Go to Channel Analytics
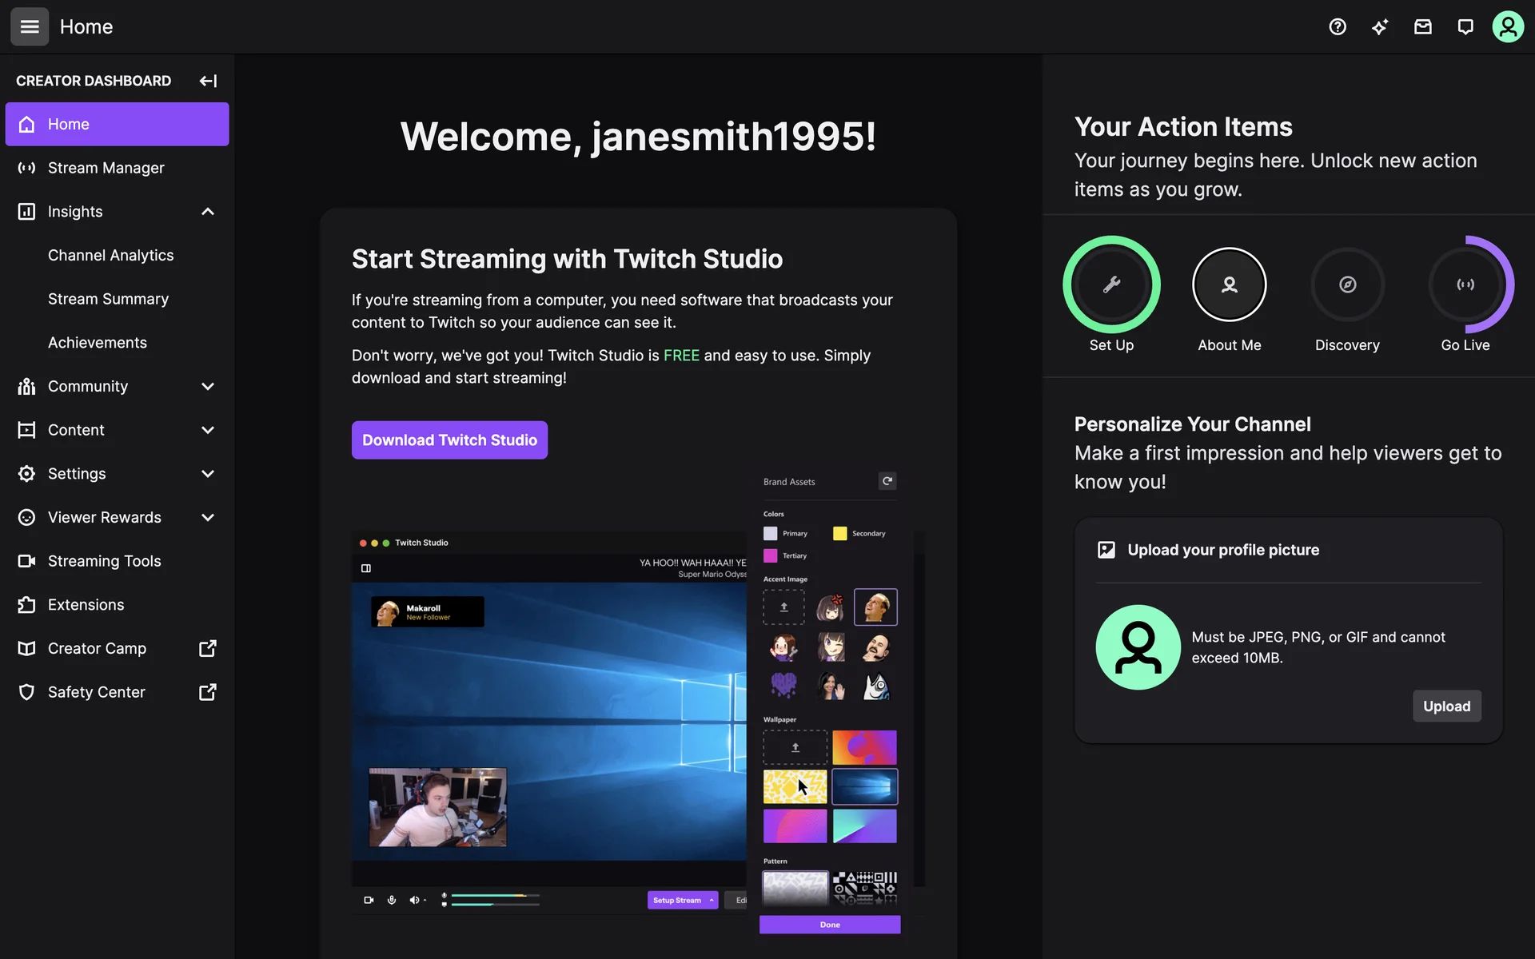This screenshot has height=959, width=1535. 110,255
